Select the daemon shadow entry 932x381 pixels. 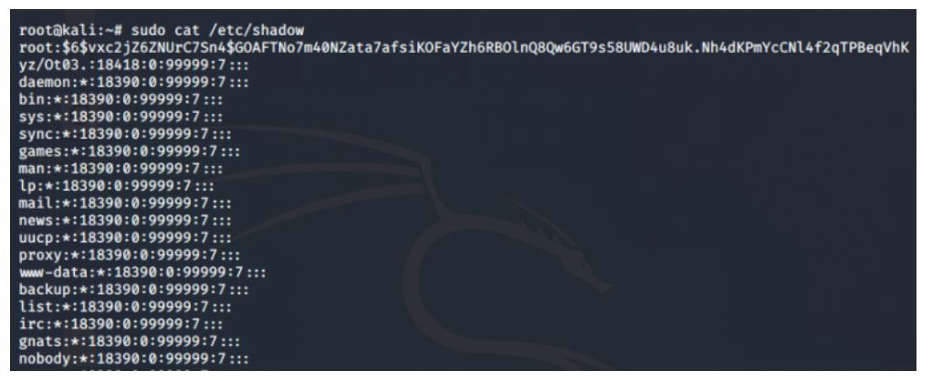134,83
